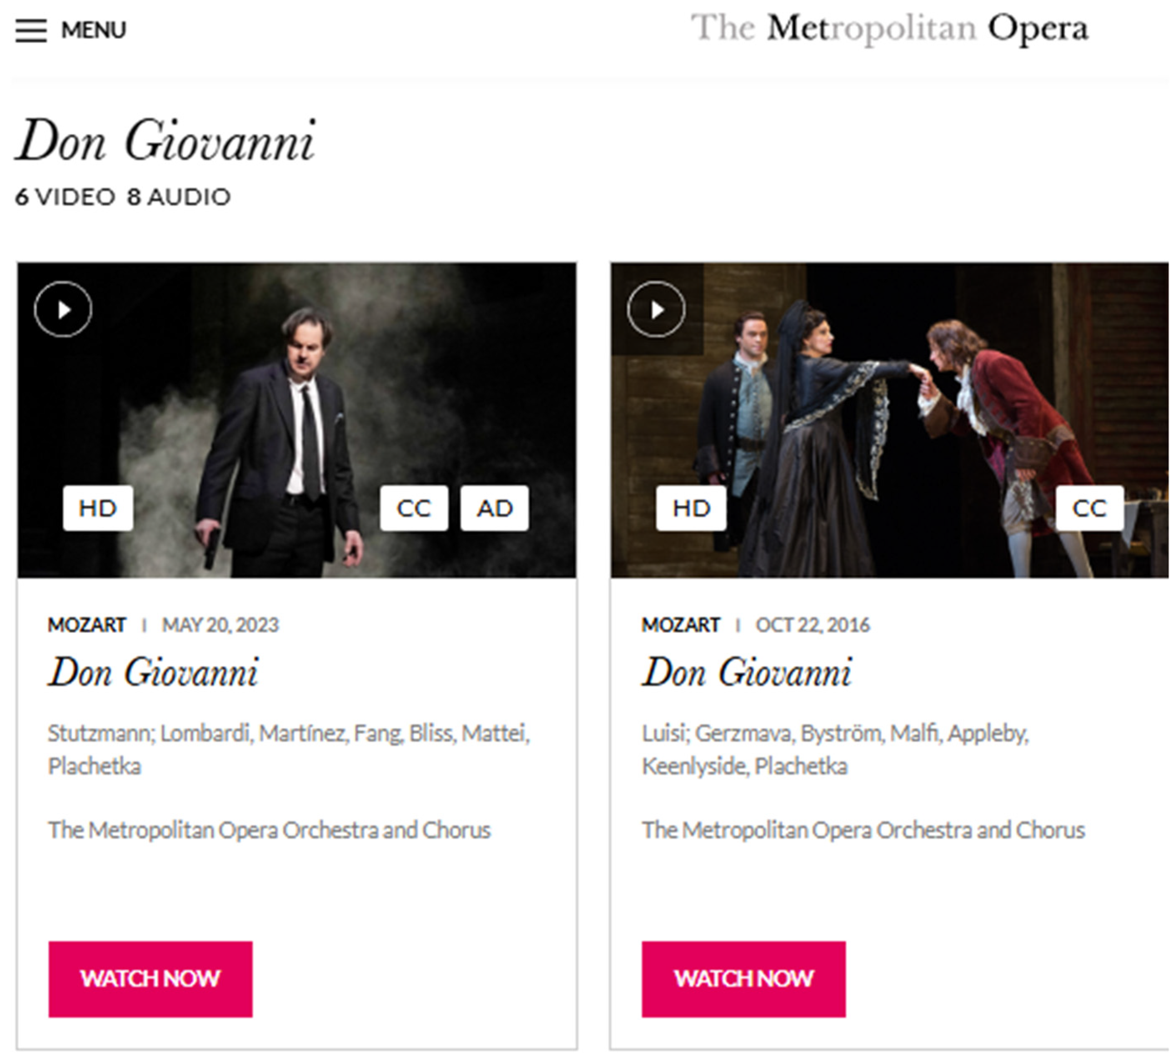The height and width of the screenshot is (1059, 1176).
Task: Click CC badge on 2016 performance
Action: tap(1089, 508)
